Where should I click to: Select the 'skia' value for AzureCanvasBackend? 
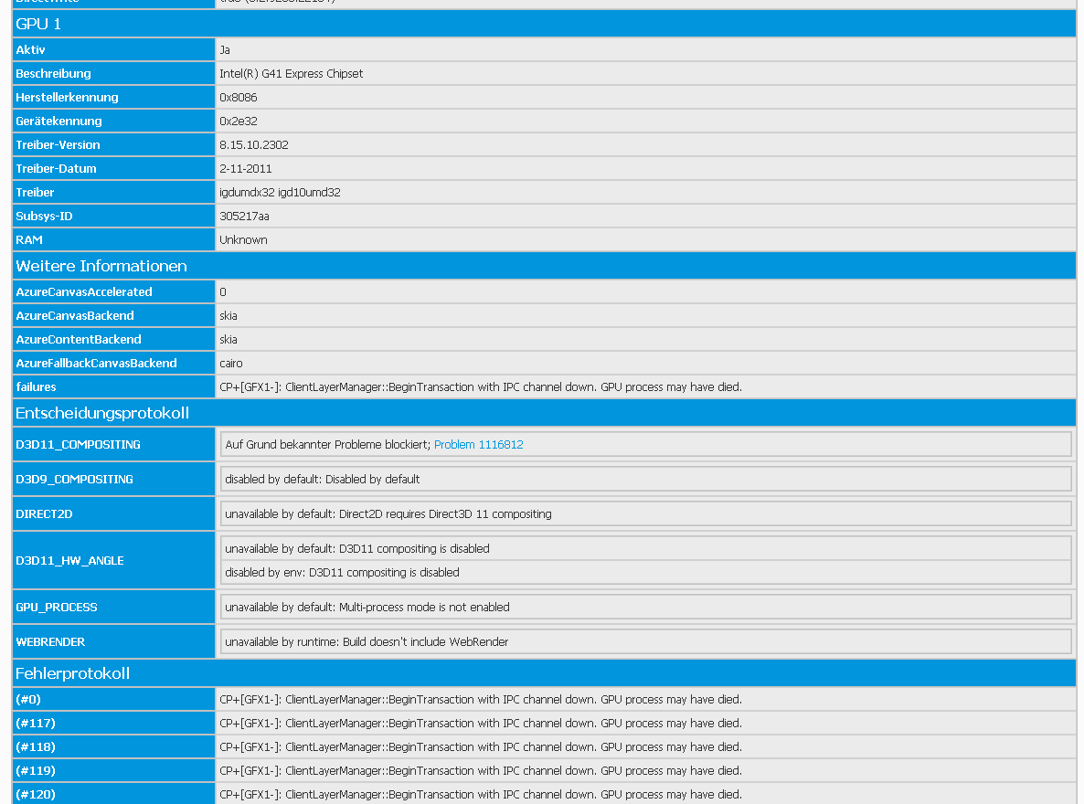click(228, 316)
